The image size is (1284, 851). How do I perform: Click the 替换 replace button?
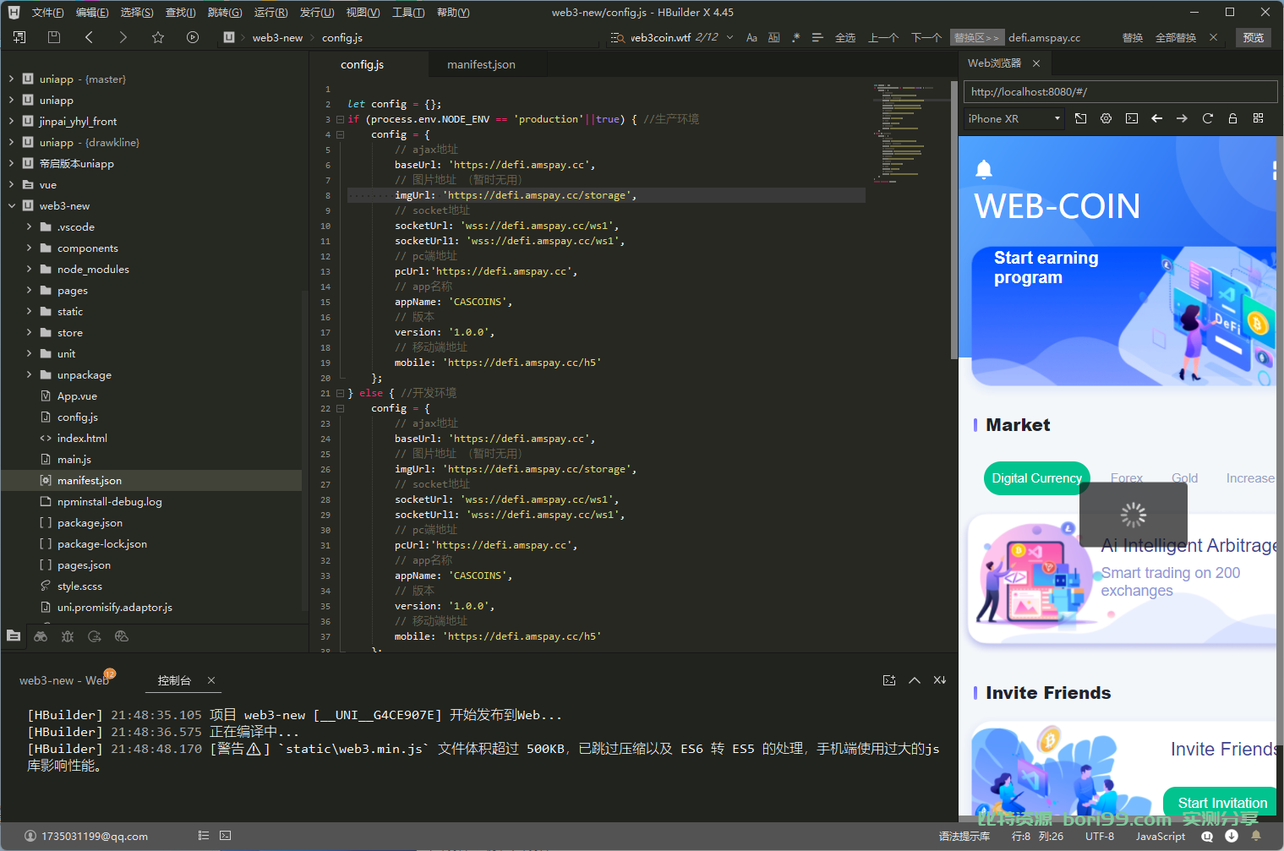point(1133,37)
